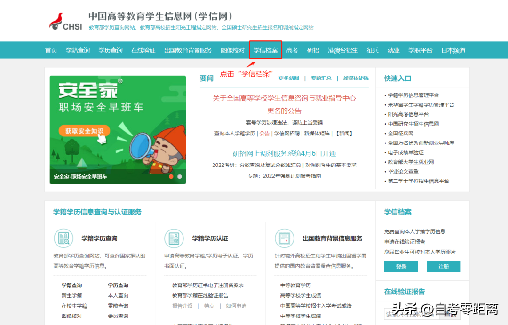Viewport: 508px width, 325px height.
Task: Click the 报告介绍 link
Action: point(182,306)
